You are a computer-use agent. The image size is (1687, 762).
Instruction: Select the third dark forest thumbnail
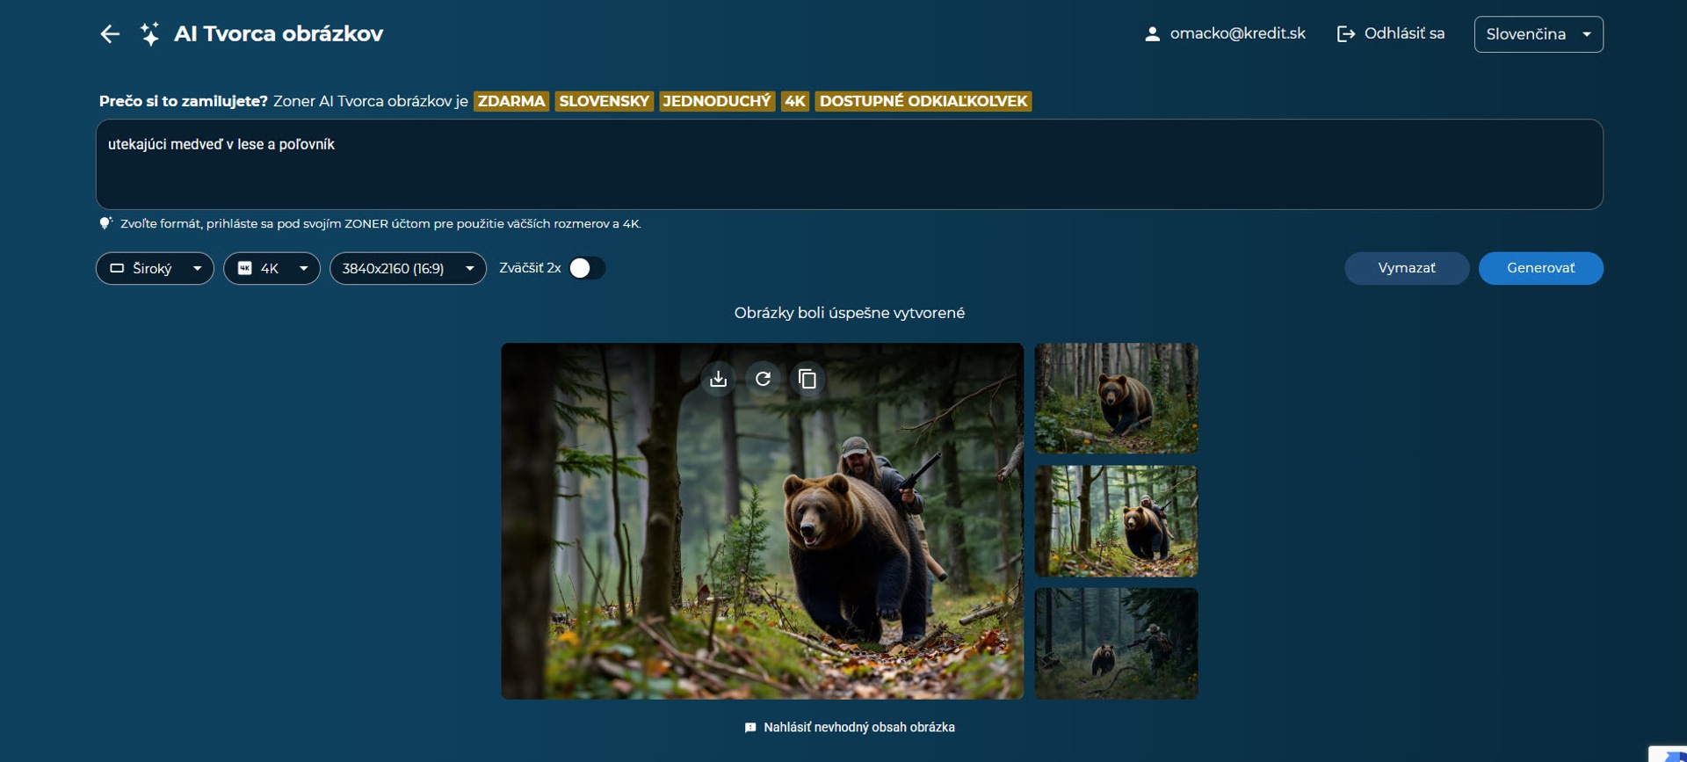tap(1116, 643)
